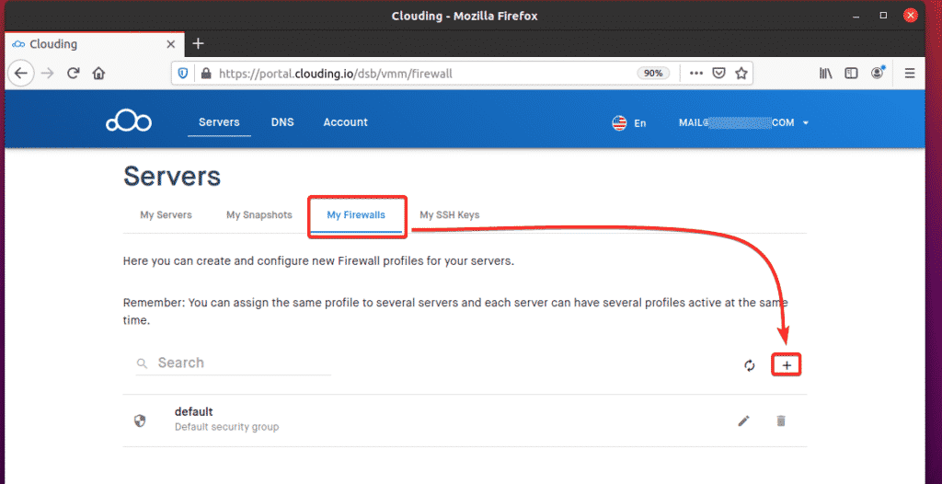Bookmark this page with star icon
The image size is (942, 484).
pyautogui.click(x=741, y=74)
